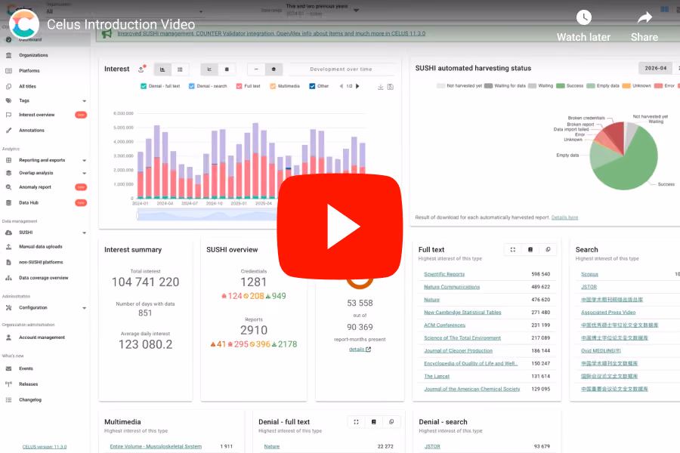Switch Interest panel to table view

pos(180,69)
